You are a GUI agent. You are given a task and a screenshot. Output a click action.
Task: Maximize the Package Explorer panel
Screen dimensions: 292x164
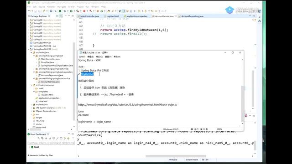pyautogui.click(x=73, y=16)
